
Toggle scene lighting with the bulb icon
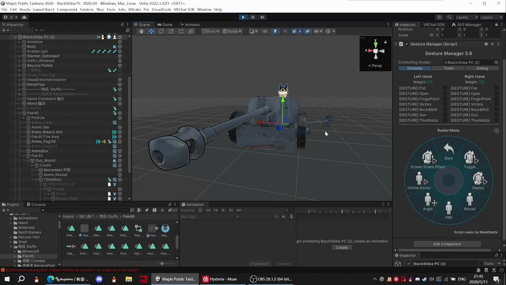[275, 31]
